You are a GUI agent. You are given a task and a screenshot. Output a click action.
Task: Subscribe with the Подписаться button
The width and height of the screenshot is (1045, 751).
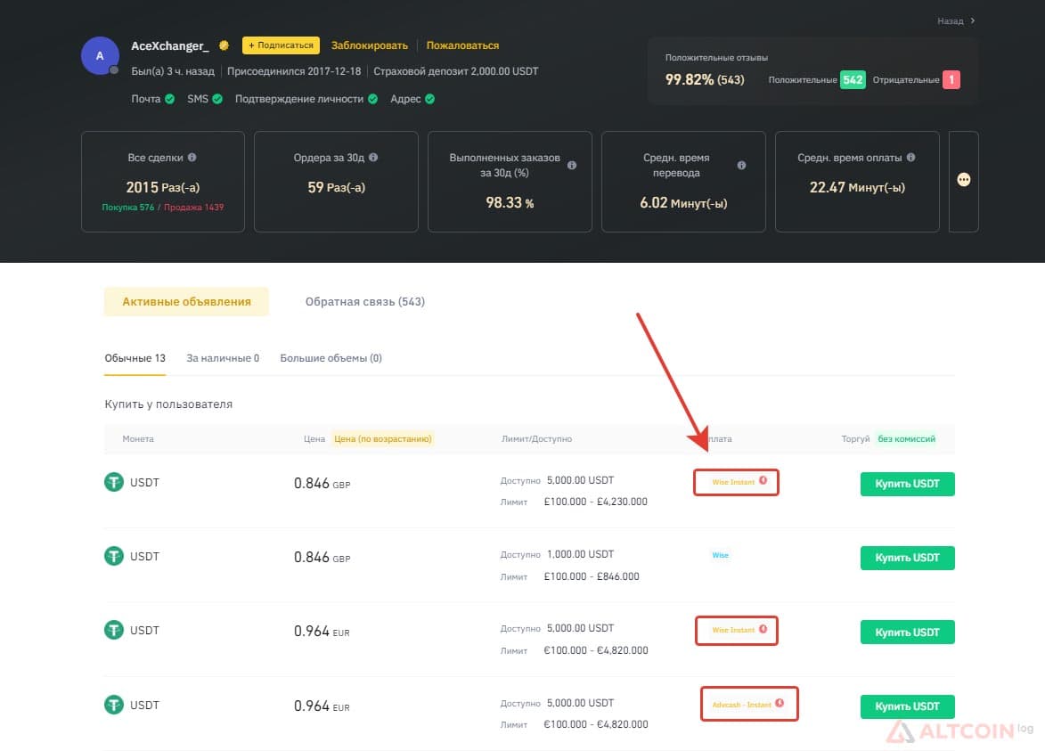(x=281, y=45)
